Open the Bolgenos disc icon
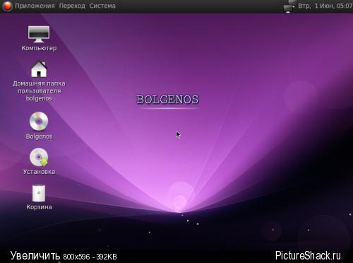 click(x=39, y=121)
